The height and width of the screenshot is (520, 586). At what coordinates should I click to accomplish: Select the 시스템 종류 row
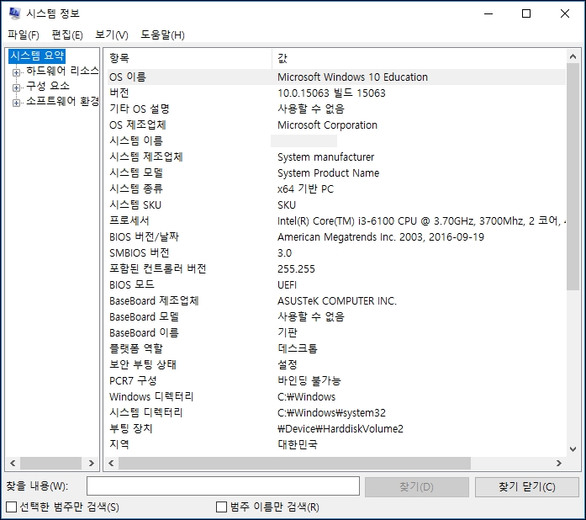(x=336, y=189)
